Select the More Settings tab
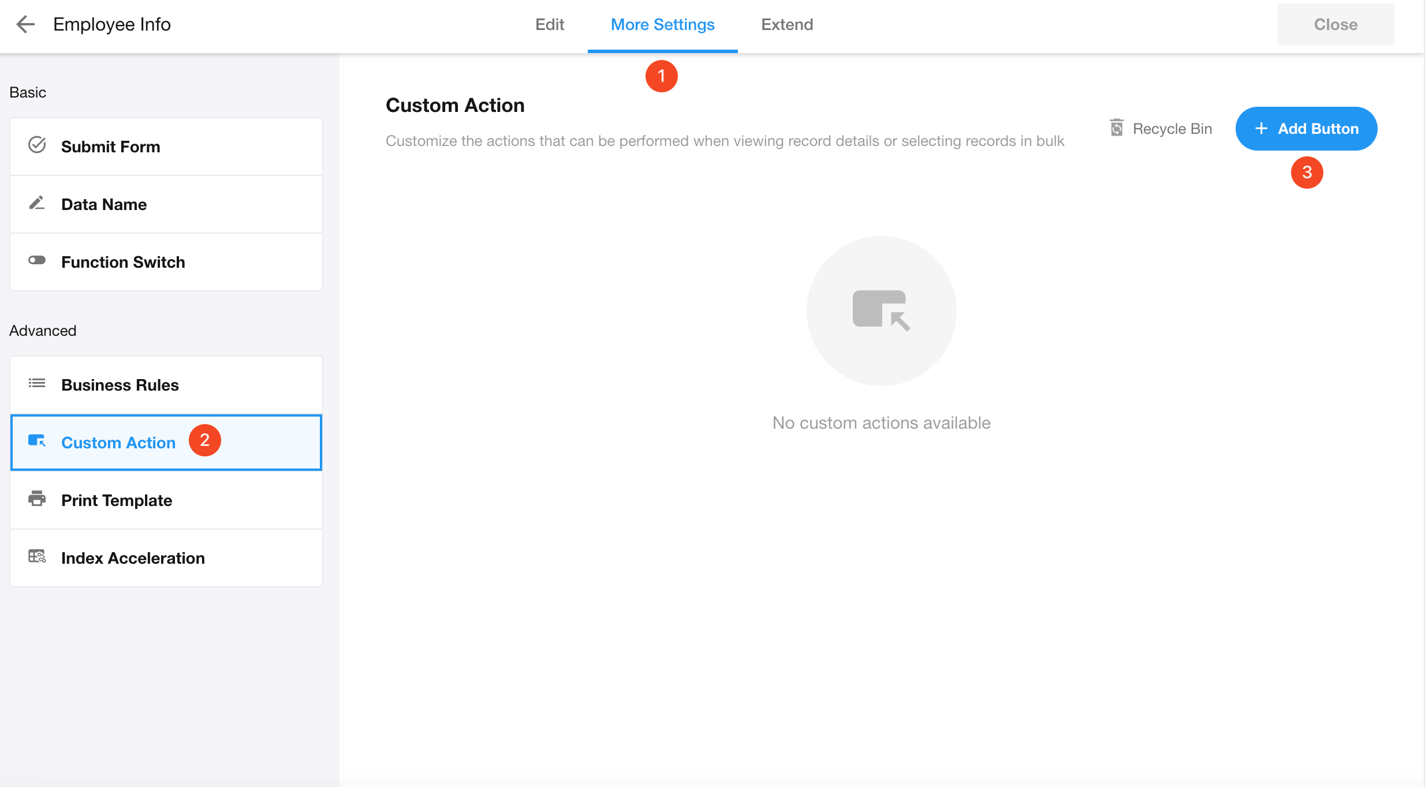The height and width of the screenshot is (787, 1425). coord(662,25)
